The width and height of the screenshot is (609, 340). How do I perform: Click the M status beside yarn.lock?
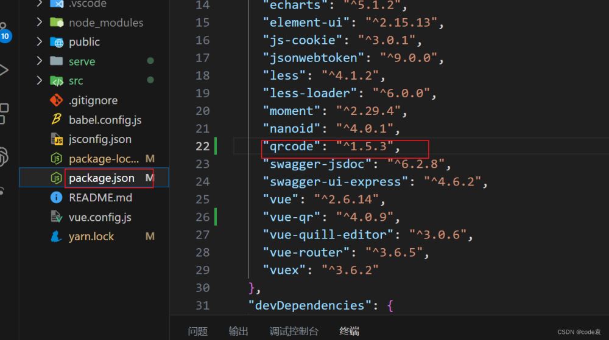150,237
